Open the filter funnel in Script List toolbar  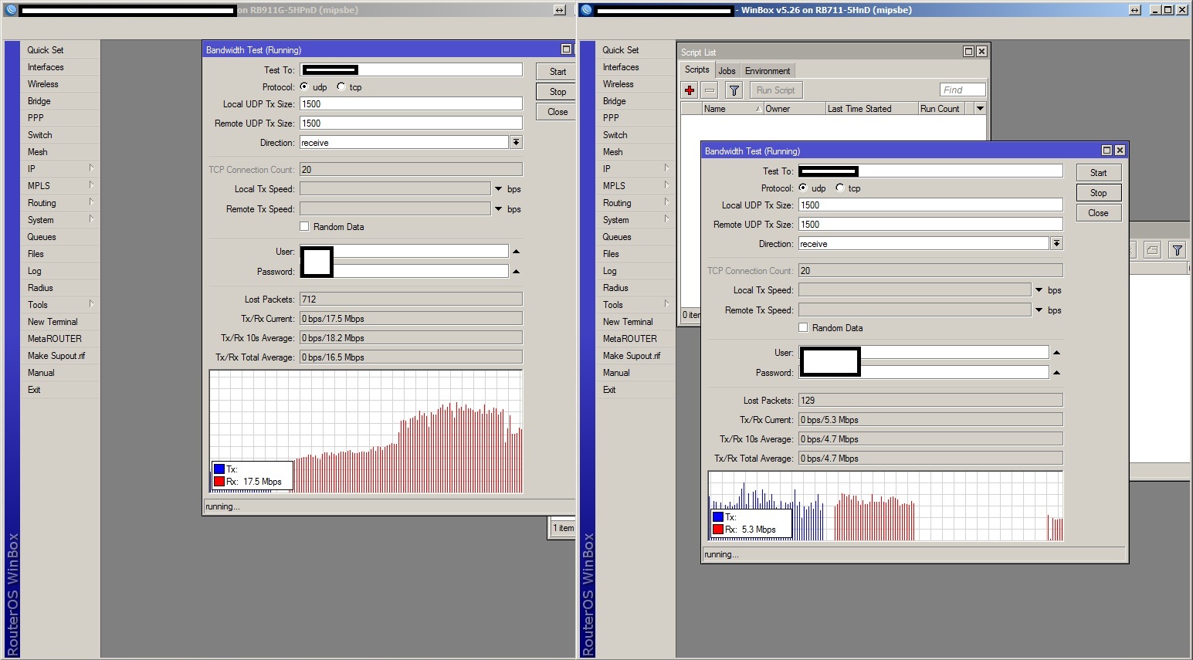coord(734,90)
